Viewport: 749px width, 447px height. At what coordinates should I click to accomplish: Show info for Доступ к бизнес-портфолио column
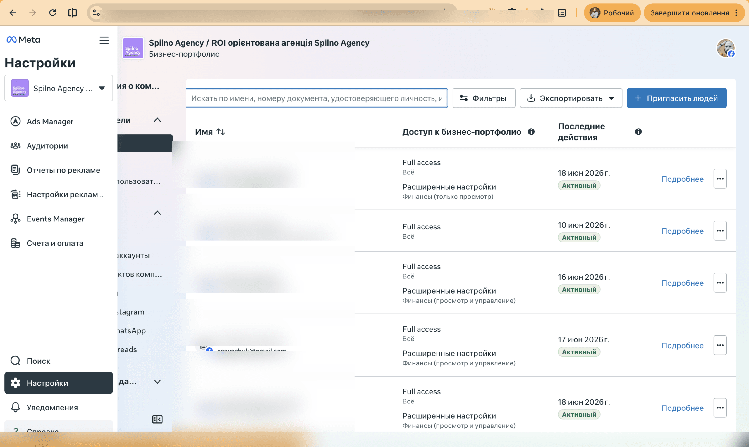(x=531, y=132)
